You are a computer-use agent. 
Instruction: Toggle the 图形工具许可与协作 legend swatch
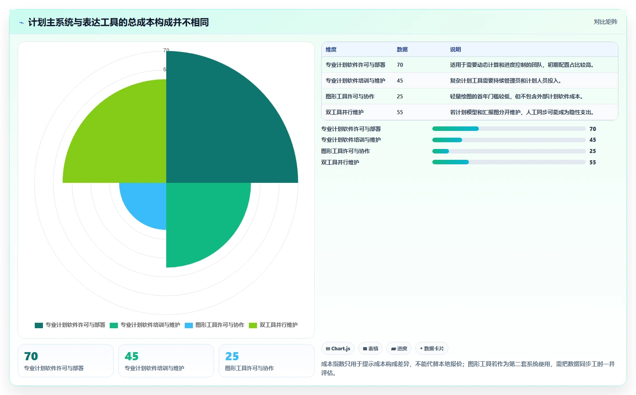(189, 325)
